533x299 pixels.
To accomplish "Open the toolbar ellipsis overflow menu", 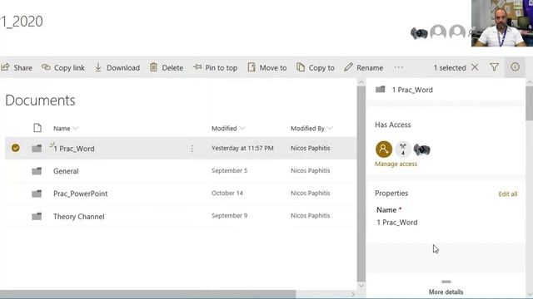I will [398, 67].
